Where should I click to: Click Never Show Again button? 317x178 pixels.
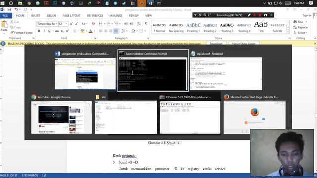coord(244,43)
